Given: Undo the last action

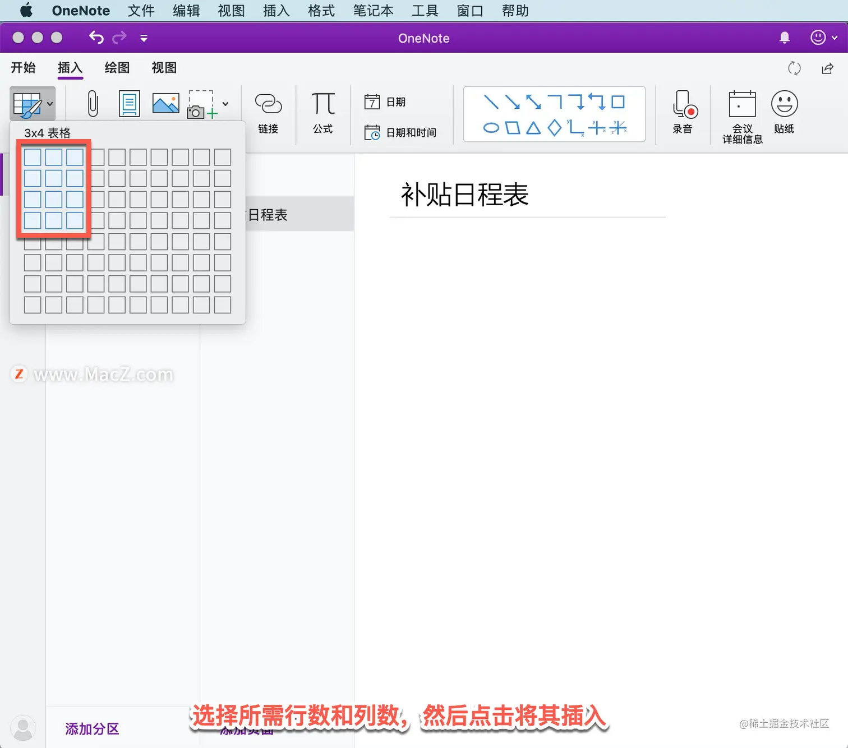Looking at the screenshot, I should [96, 38].
